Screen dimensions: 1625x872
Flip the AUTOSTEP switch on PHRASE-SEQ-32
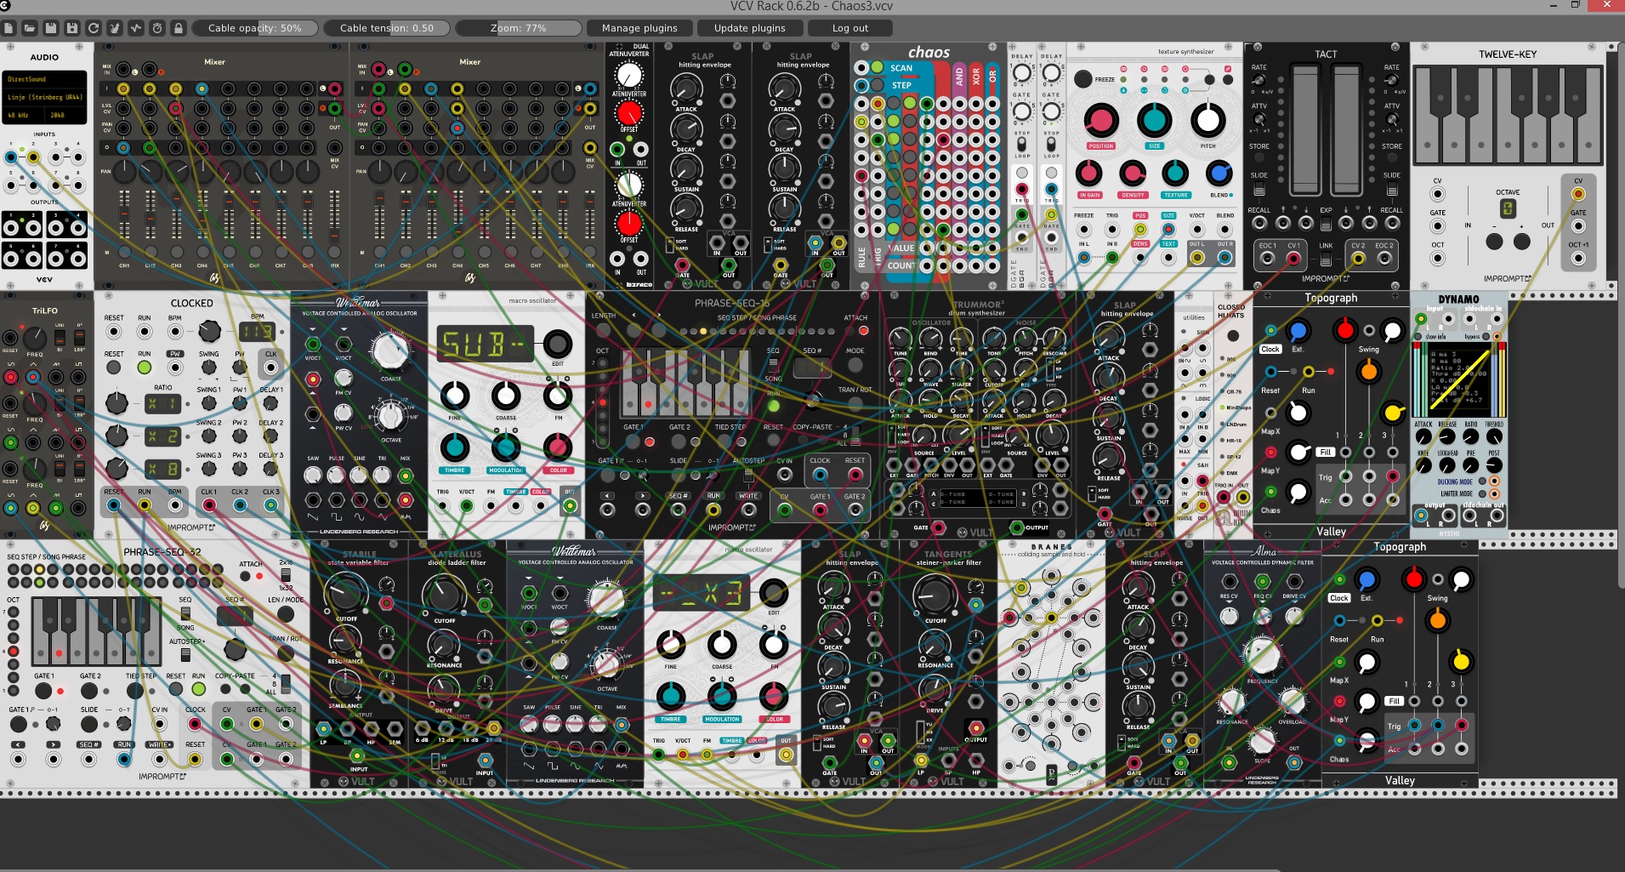click(185, 654)
